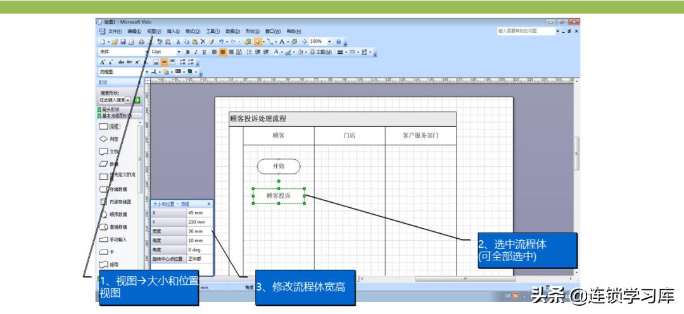Click the Format Painter brush icon
This screenshot has width=684, height=314.
(x=211, y=42)
